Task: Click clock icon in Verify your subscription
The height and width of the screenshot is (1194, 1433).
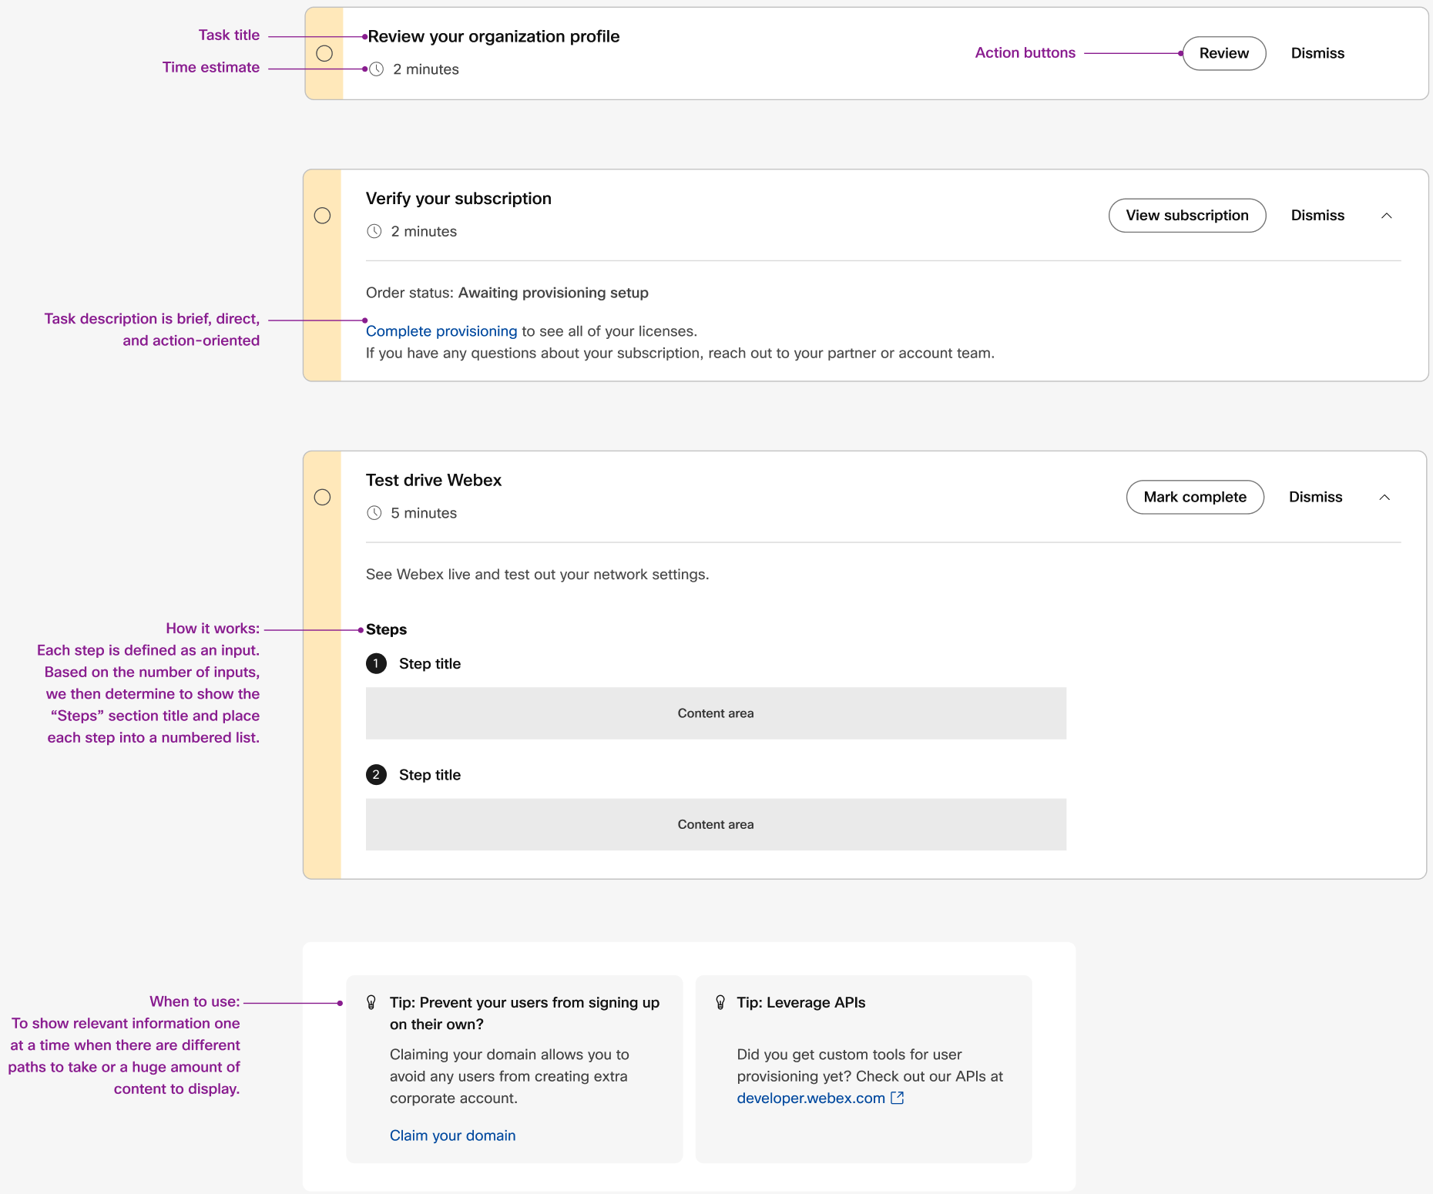Action: tap(374, 231)
